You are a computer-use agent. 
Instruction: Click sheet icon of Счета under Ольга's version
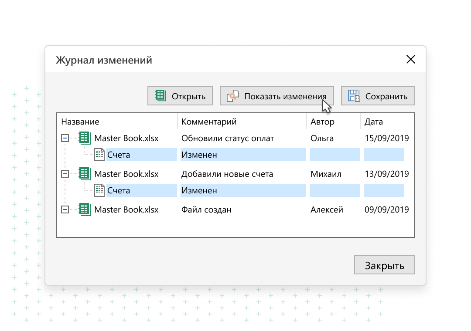(x=100, y=155)
